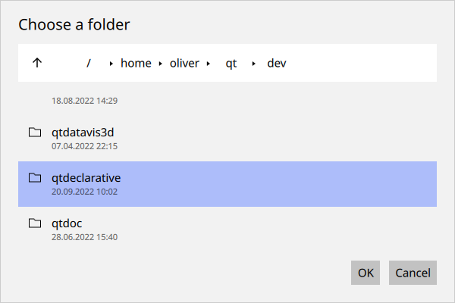Click the 'dev' breadcrumb segment
This screenshot has width=455, height=303.
pyautogui.click(x=277, y=63)
